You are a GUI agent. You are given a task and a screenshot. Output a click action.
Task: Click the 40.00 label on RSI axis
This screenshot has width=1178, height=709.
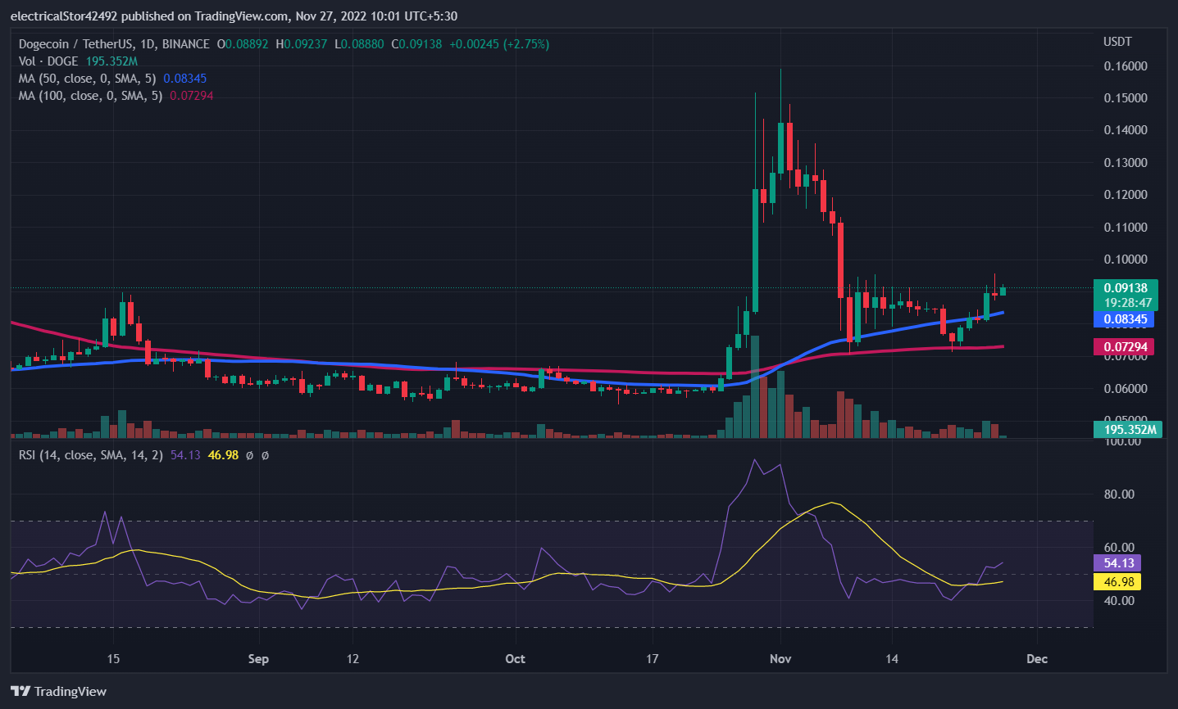(1119, 601)
